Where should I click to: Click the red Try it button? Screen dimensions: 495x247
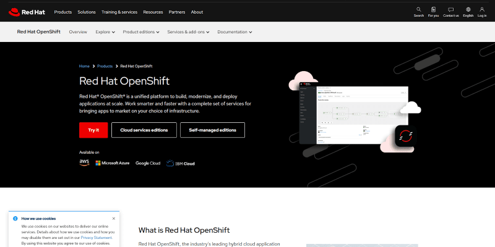93,130
